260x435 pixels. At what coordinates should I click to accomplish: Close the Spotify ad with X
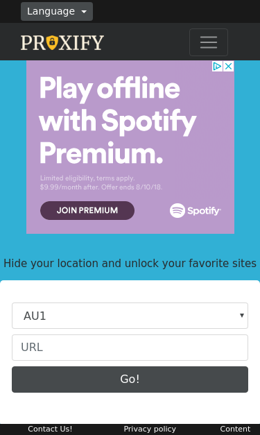[x=228, y=67]
